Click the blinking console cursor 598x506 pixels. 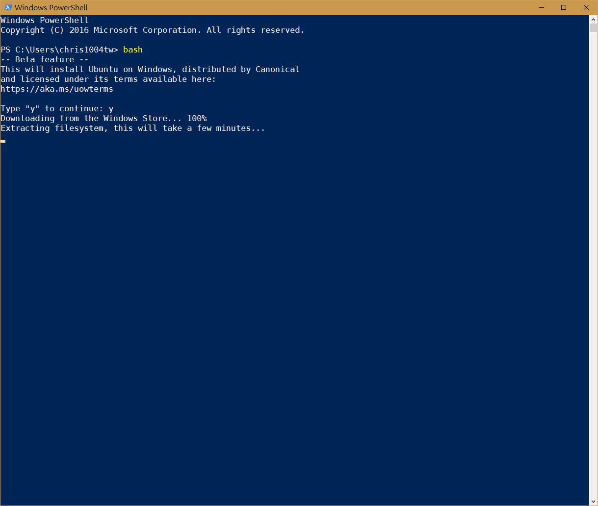click(x=3, y=141)
